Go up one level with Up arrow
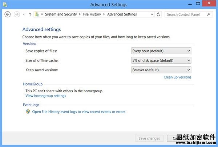 (30, 14)
